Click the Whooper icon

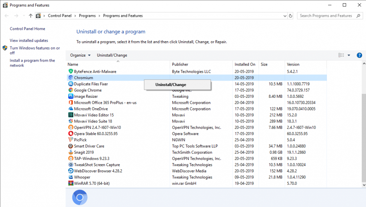click(x=70, y=177)
